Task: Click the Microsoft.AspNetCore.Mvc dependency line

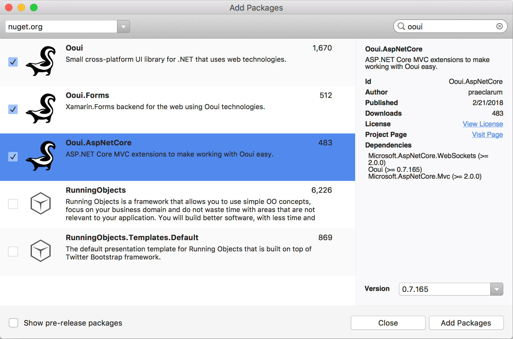Action: pyautogui.click(x=425, y=176)
